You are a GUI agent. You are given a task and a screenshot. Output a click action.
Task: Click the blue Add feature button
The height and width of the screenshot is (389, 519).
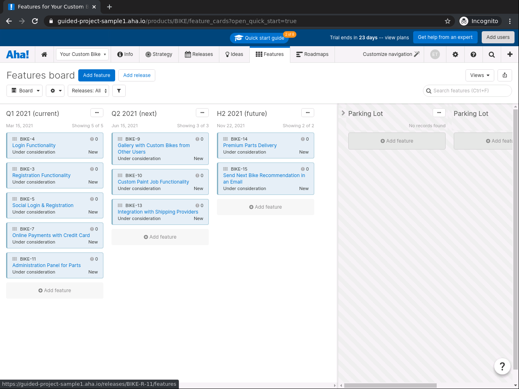pos(97,75)
